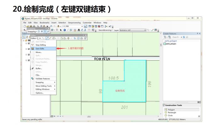Screen dimensions: 223x125
Task: Toggle the fourth layer checkbox in table of contents
Action: [x=29, y=60]
